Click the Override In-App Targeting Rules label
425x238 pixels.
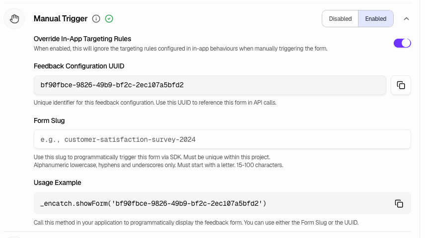pos(82,39)
